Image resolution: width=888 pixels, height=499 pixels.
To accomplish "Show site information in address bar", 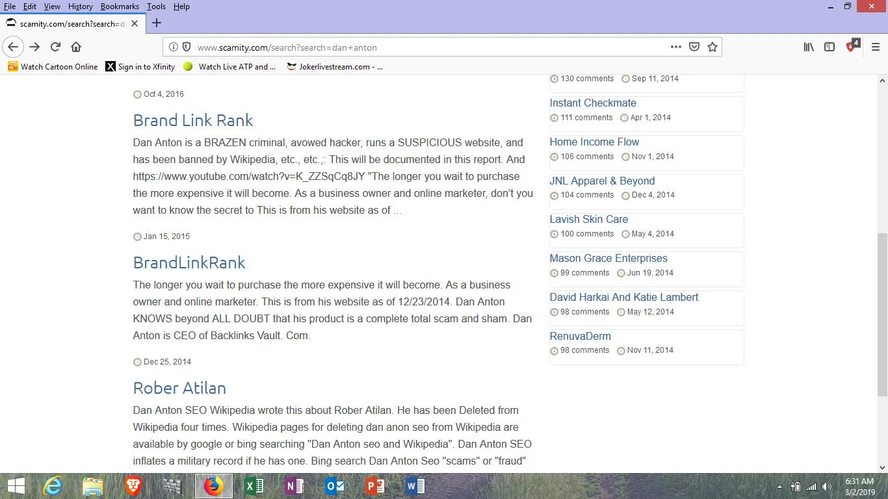I will [x=174, y=47].
